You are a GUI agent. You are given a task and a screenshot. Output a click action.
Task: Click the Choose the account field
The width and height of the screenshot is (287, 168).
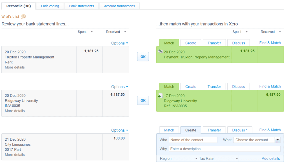pyautogui.click(x=254, y=140)
